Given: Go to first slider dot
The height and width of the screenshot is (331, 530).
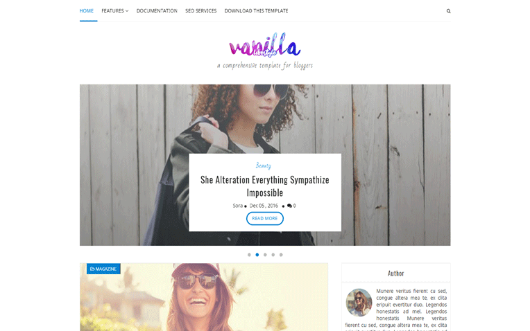Looking at the screenshot, I should (249, 255).
